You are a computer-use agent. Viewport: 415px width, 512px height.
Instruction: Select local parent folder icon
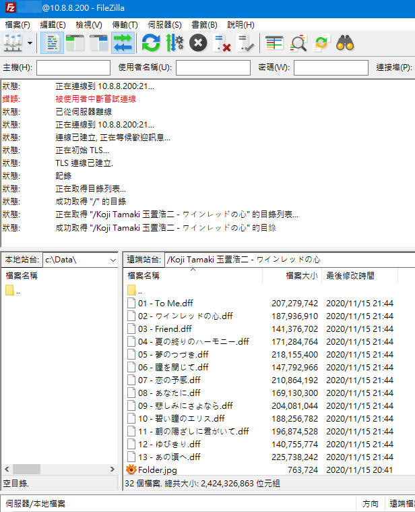click(x=10, y=290)
